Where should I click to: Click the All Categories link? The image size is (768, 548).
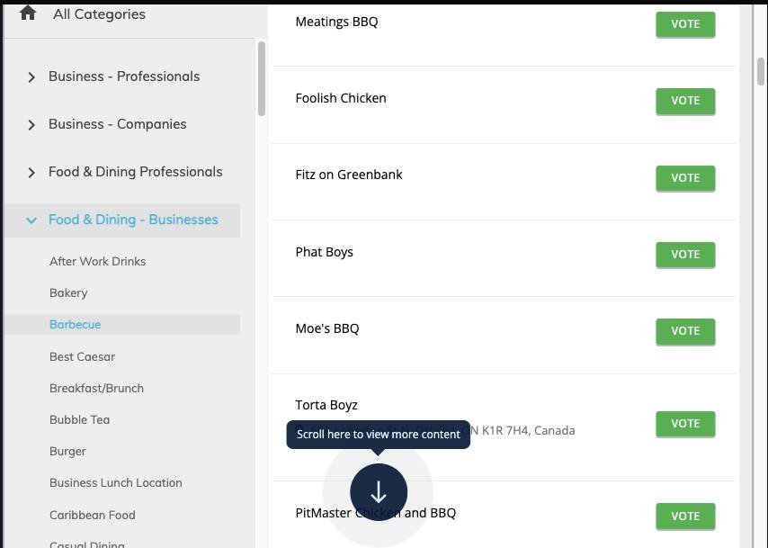(99, 14)
